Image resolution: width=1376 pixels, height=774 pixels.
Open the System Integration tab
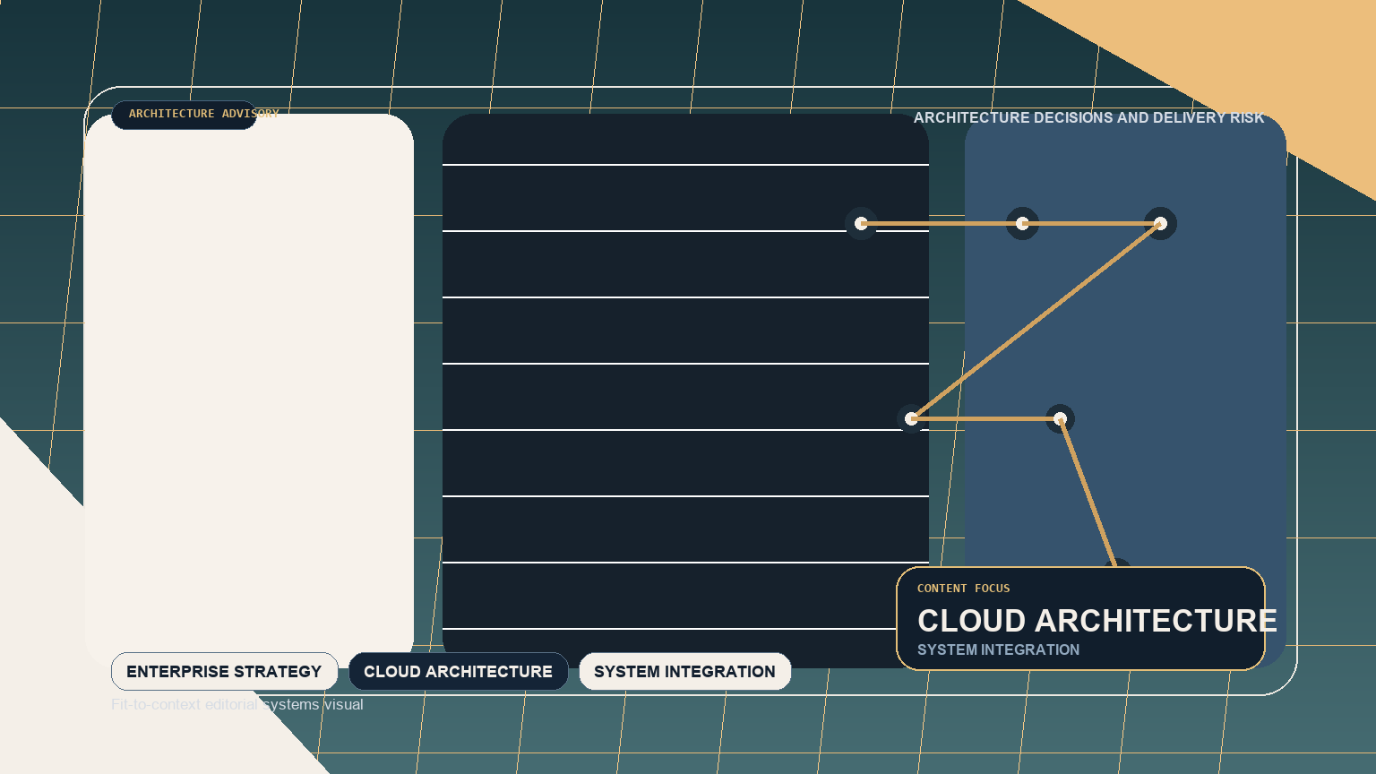coord(684,671)
